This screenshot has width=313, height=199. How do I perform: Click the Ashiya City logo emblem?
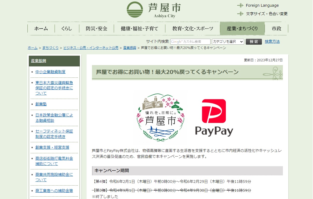135,9
